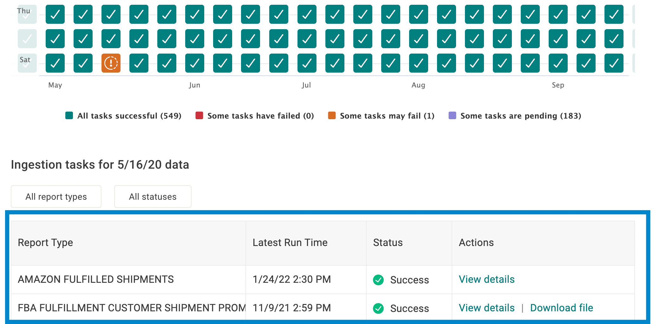
Task: Click the Jul month label
Action: pyautogui.click(x=306, y=85)
